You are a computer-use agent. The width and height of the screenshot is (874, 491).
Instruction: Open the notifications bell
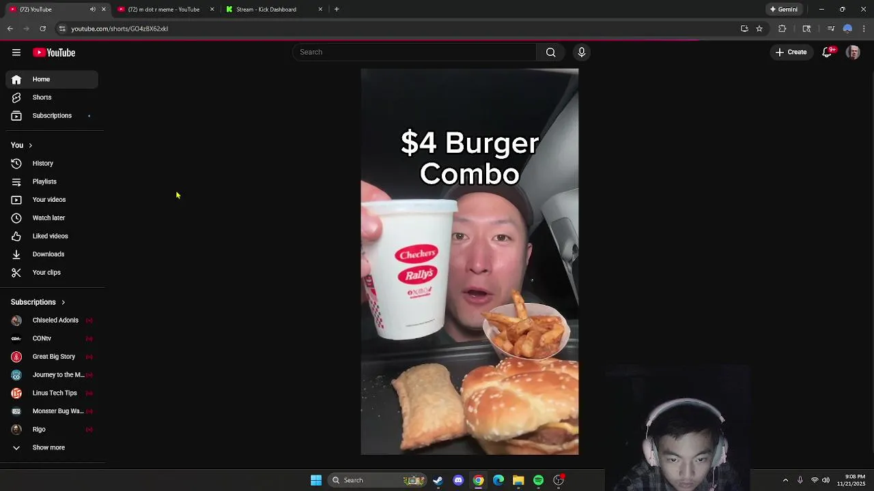(x=827, y=52)
